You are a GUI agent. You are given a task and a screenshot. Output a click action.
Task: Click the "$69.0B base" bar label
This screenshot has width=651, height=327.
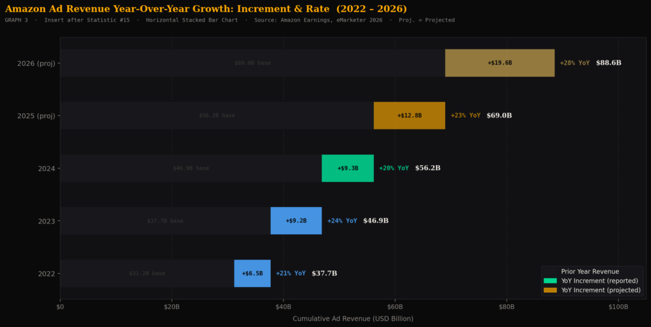tap(252, 63)
